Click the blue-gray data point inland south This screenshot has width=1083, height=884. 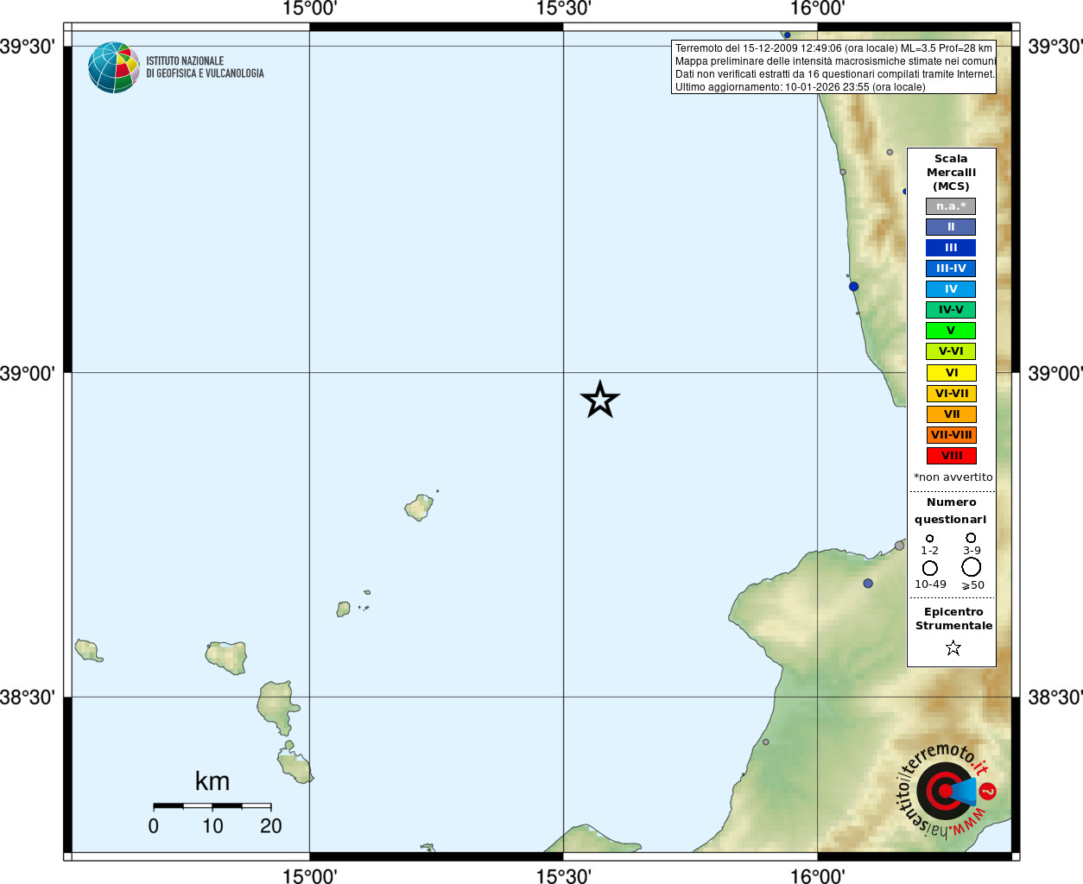point(868,584)
